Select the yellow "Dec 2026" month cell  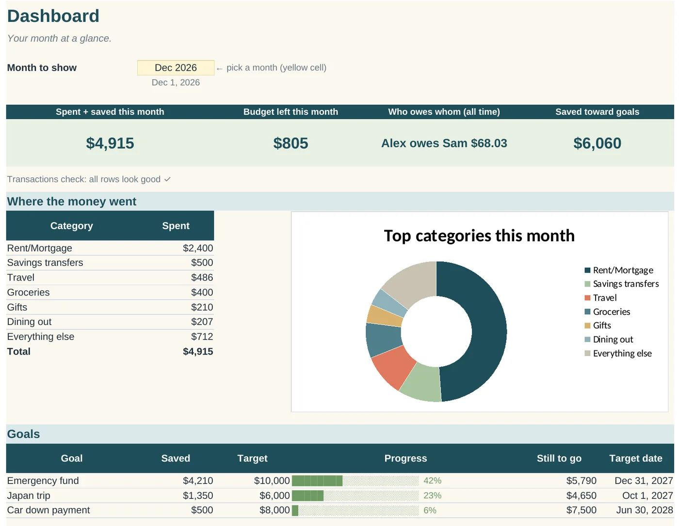pos(176,68)
